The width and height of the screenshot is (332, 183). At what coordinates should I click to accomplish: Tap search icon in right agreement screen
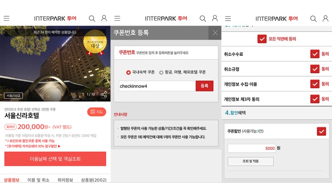(x=313, y=19)
